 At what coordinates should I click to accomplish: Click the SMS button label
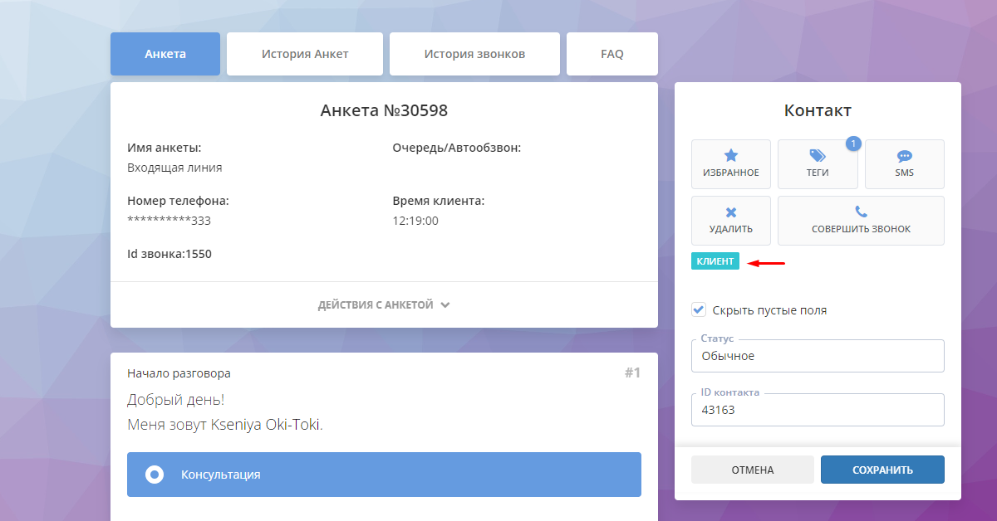coord(905,173)
